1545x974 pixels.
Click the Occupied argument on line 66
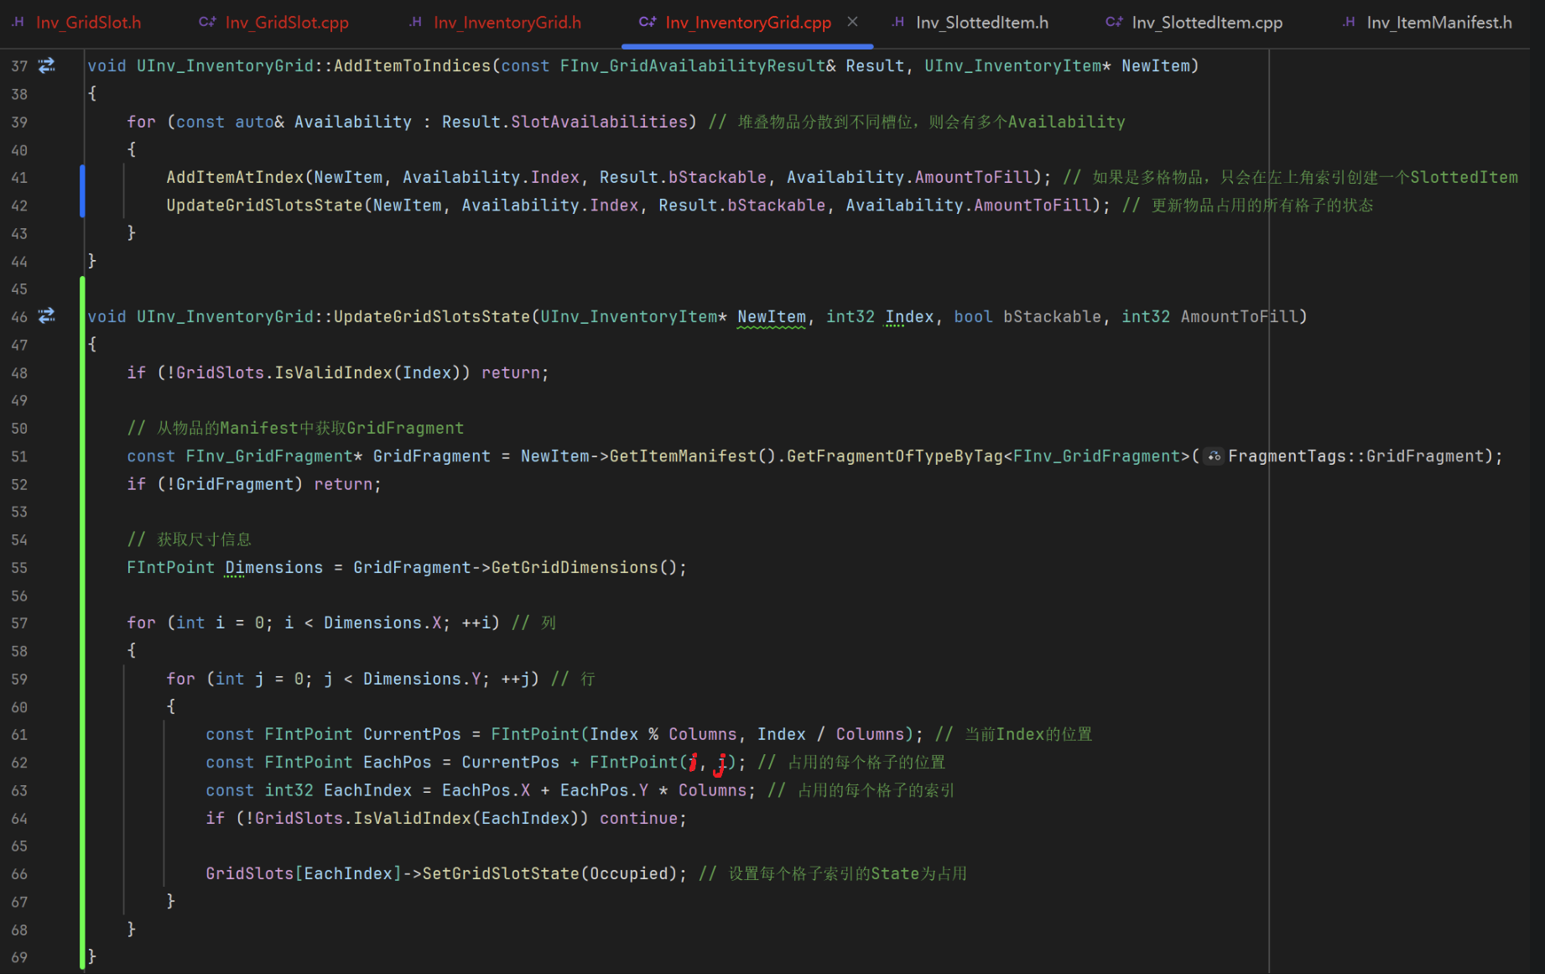[x=629, y=874]
